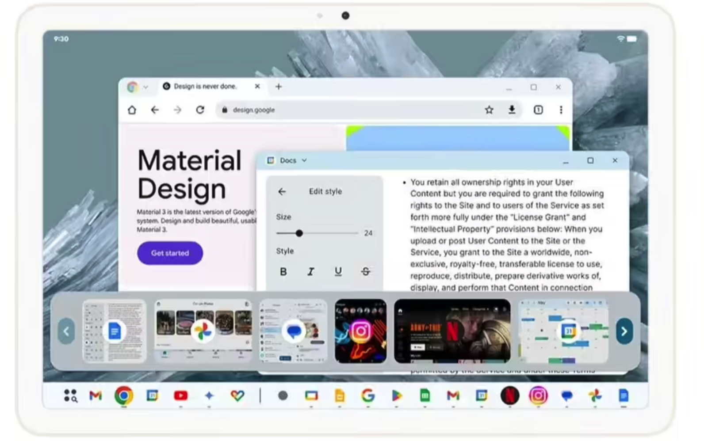Toggle Strikethrough in Edit style panel

[366, 271]
